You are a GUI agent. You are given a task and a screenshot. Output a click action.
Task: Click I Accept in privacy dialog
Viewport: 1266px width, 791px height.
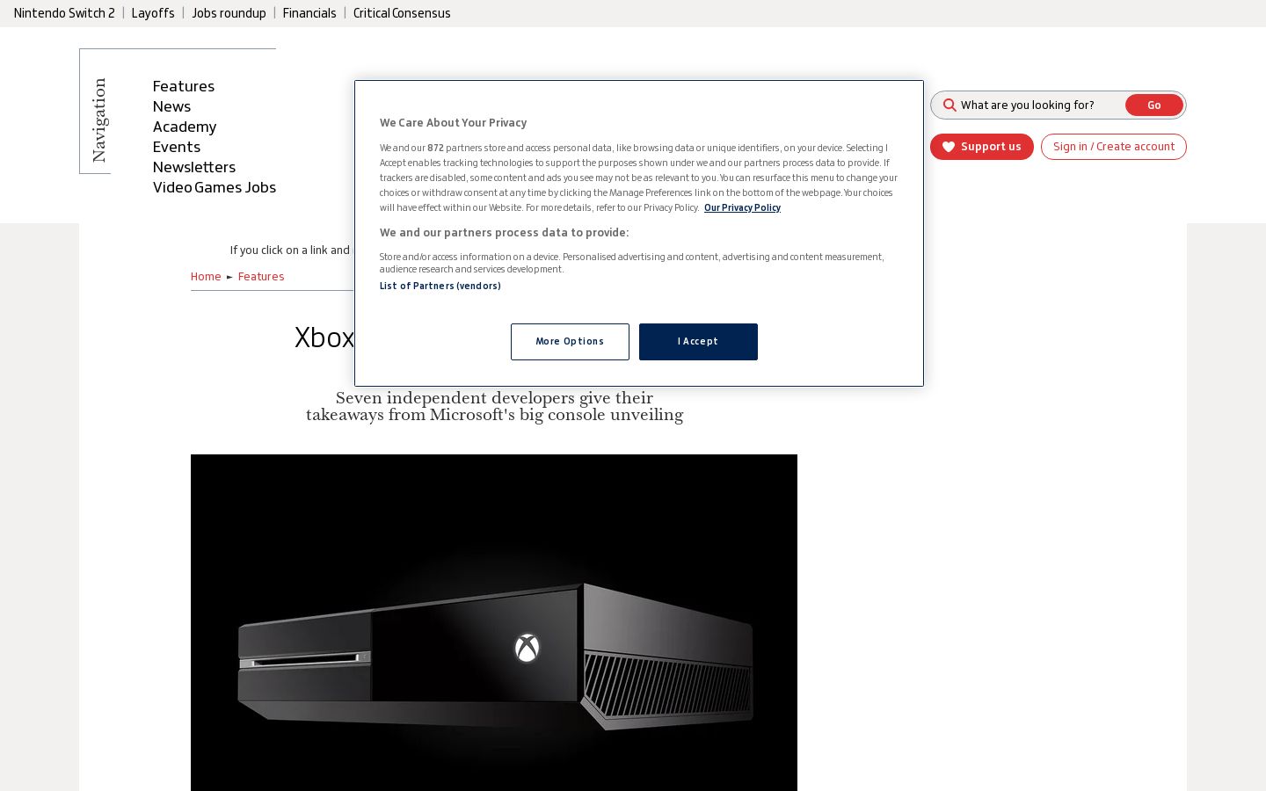click(x=698, y=342)
